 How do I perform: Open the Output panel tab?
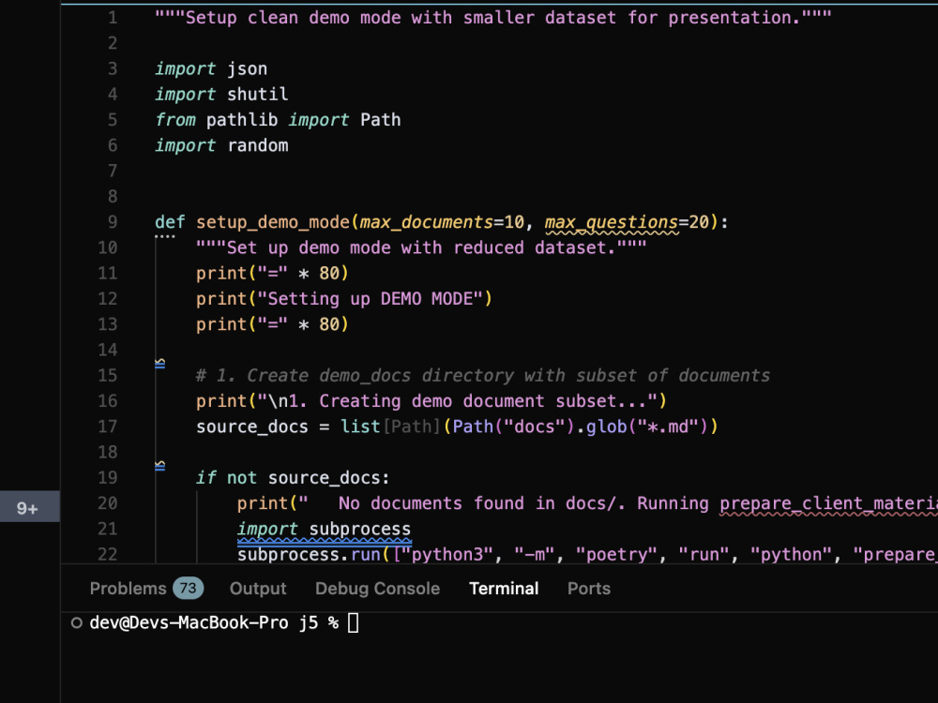(x=258, y=589)
